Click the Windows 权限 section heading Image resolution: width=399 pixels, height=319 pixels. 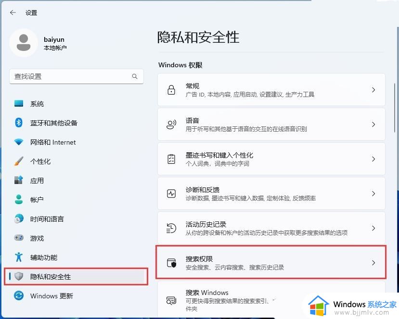(x=180, y=65)
